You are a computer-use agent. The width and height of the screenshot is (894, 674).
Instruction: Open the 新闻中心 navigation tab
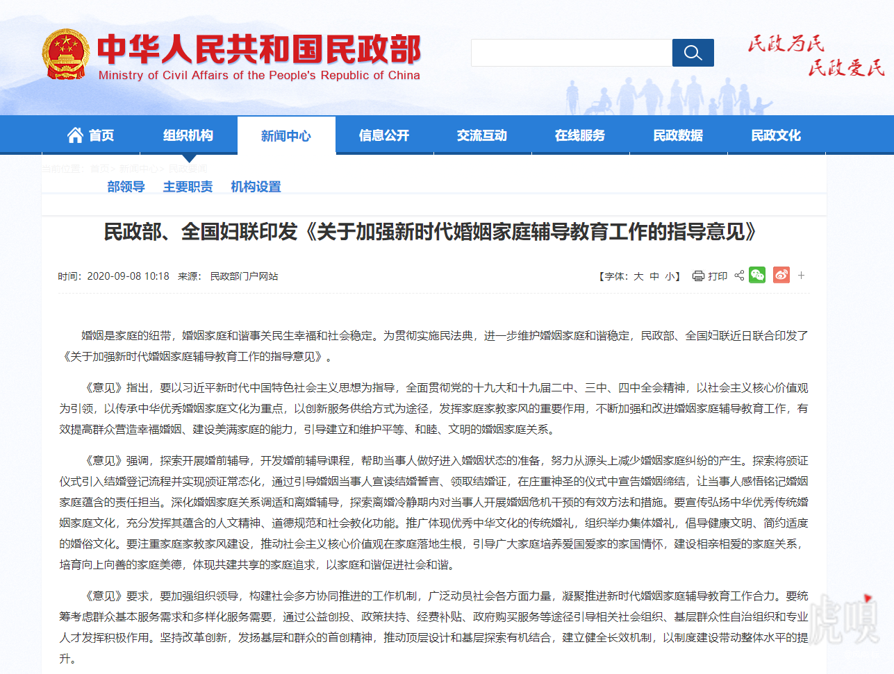coord(286,135)
